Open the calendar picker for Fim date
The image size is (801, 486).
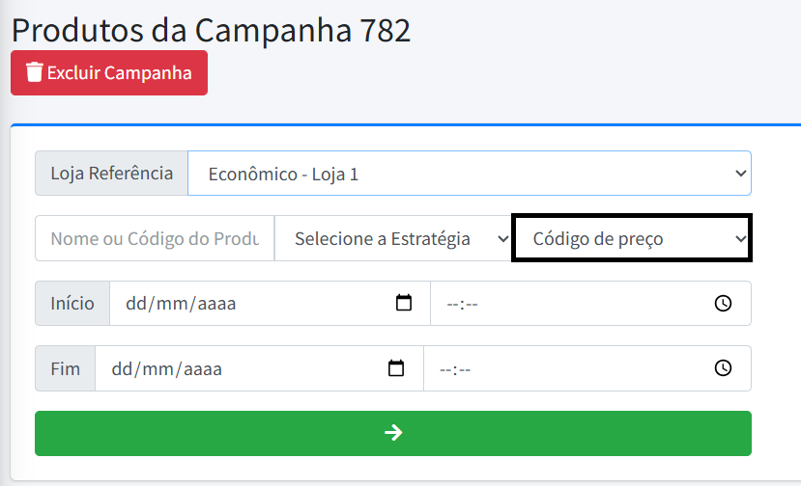click(x=395, y=368)
